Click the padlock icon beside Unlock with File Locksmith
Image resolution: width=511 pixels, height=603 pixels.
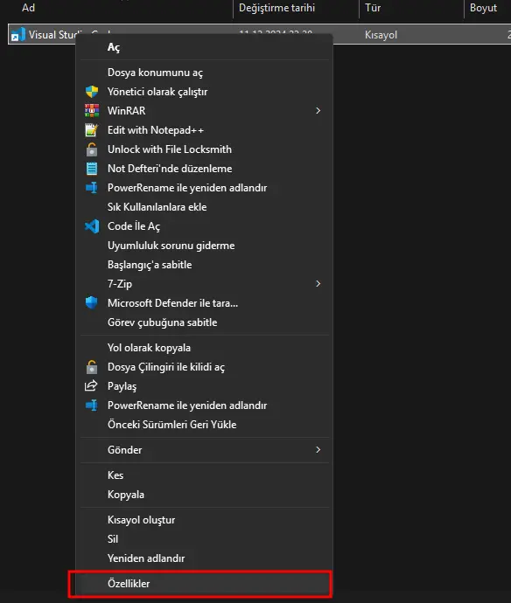(x=92, y=149)
